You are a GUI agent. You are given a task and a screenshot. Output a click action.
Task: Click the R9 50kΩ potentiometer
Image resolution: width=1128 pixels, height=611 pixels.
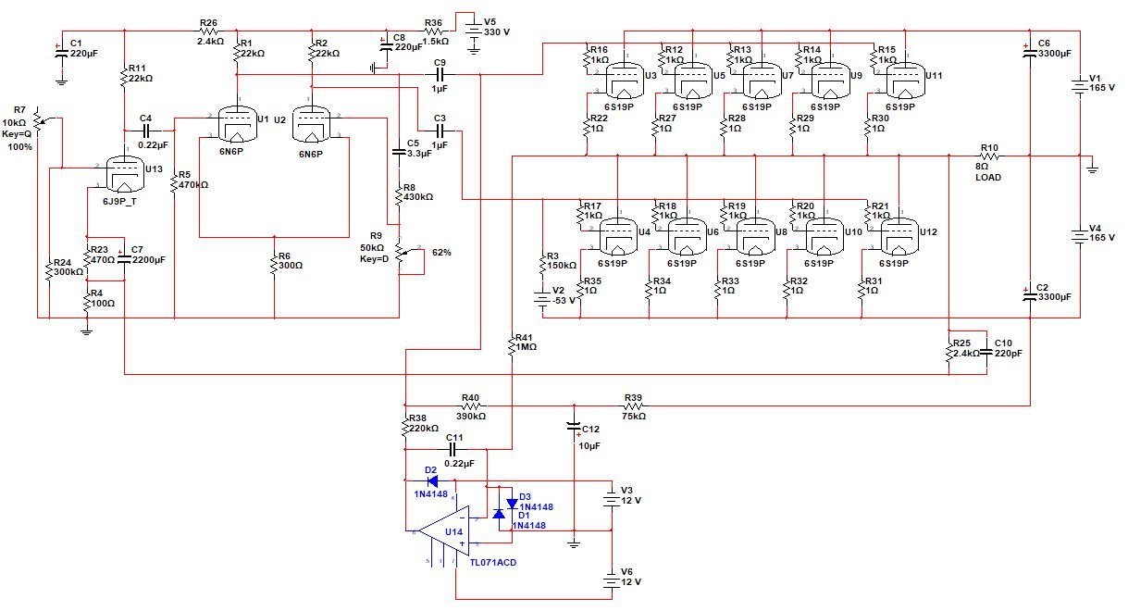[400, 252]
